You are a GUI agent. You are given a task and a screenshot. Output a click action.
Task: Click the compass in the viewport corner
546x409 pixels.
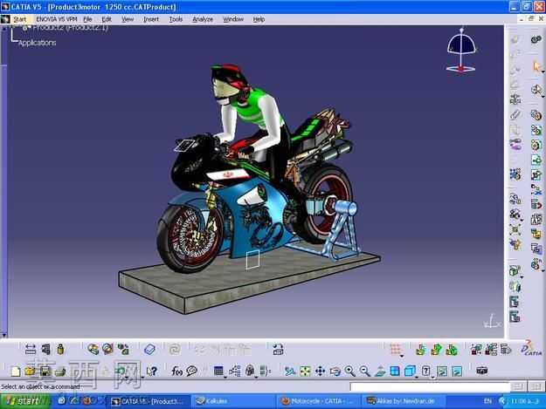pyautogui.click(x=461, y=50)
